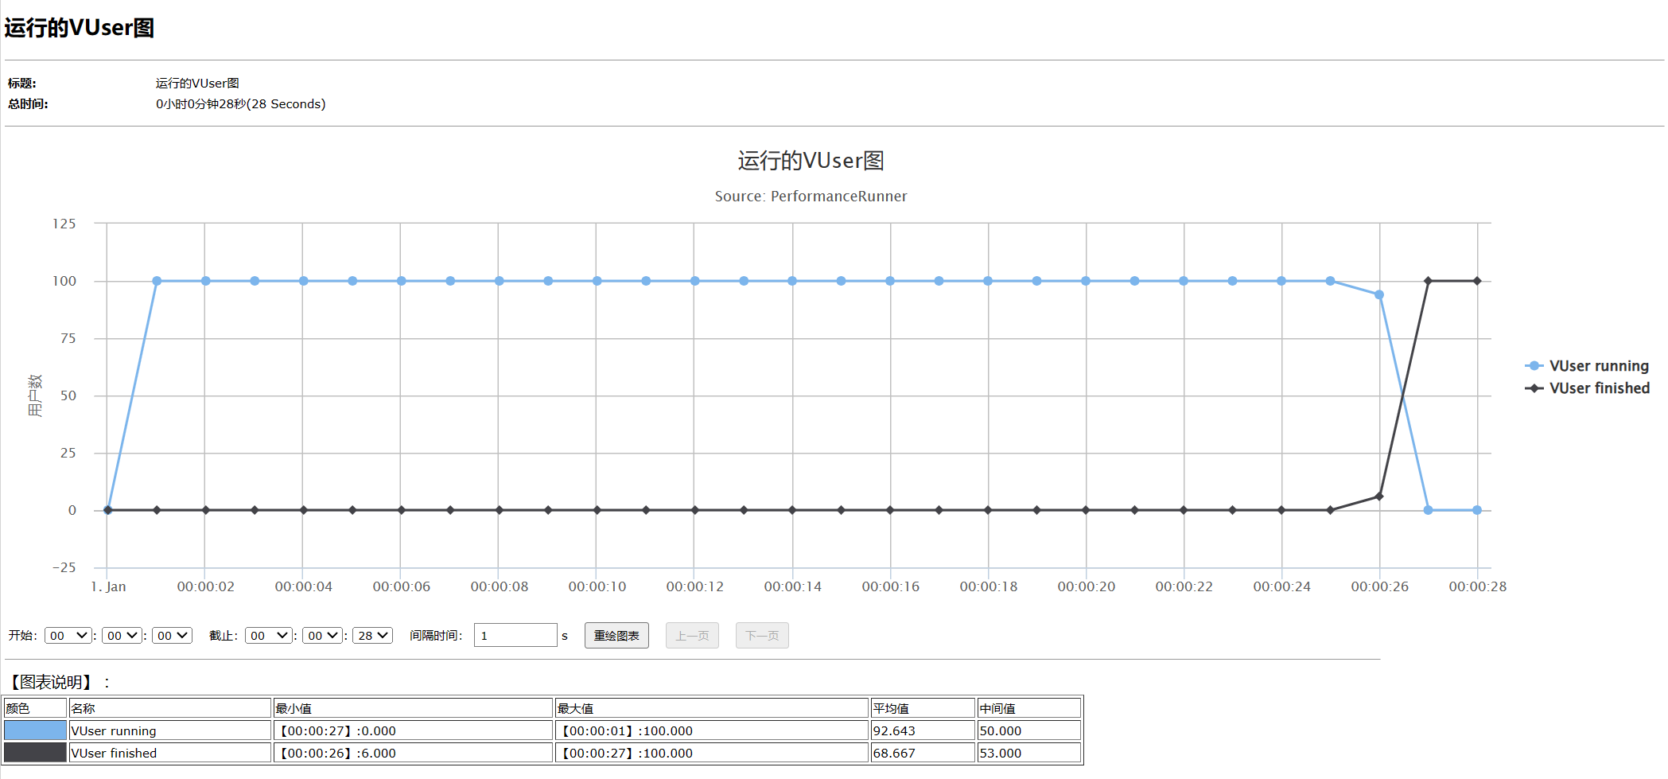Click the dark VUser finished color swatch

point(35,753)
